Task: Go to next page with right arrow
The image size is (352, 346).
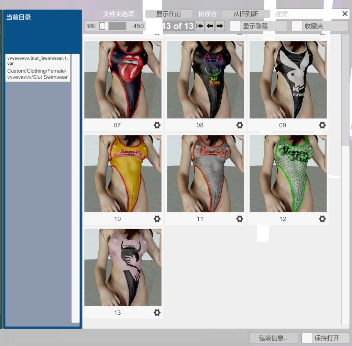Action: tap(220, 25)
